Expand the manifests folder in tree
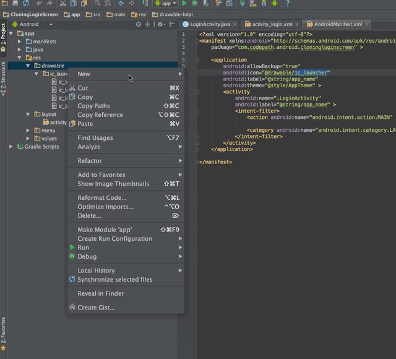Image resolution: width=396 pixels, height=359 pixels. pos(20,41)
